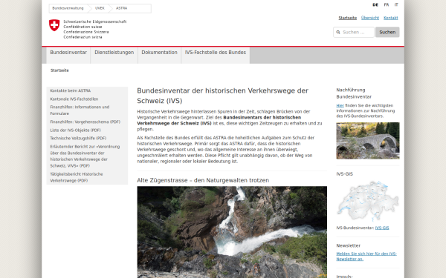446x278 pixels.
Task: Click the stone bridge thumbnail
Action: pyautogui.click(x=368, y=141)
